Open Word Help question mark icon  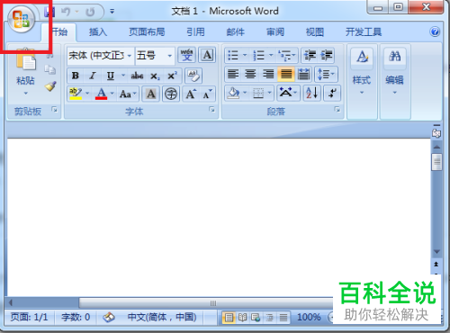coord(435,31)
